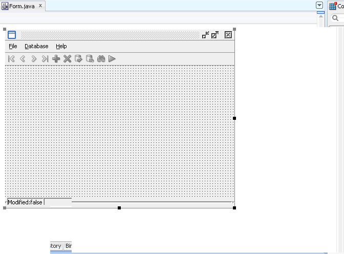Click the form window system icon
The height and width of the screenshot is (254, 344).
pos(12,35)
